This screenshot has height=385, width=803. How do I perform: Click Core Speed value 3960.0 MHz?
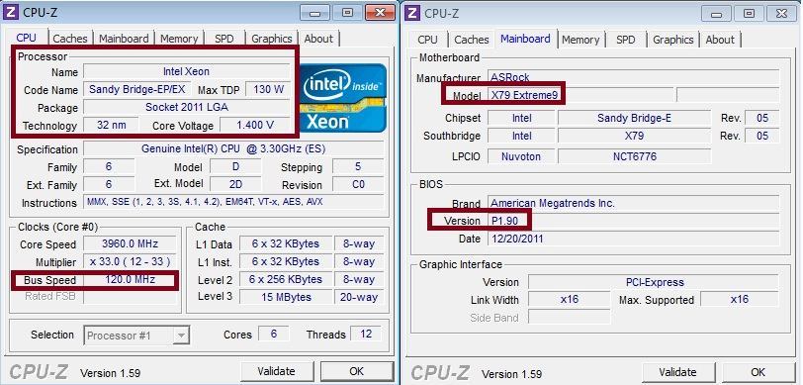coord(131,244)
